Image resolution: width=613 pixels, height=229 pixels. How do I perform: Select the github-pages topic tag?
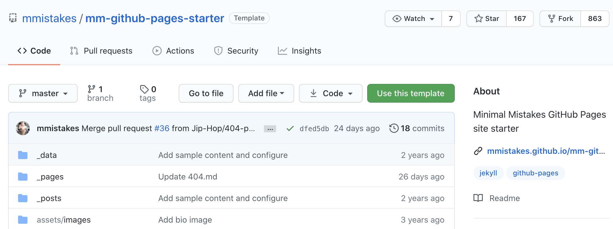[x=535, y=173]
